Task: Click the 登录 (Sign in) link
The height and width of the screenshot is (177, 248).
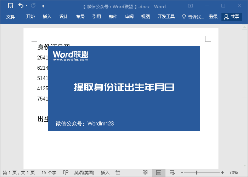Action: pyautogui.click(x=214, y=16)
